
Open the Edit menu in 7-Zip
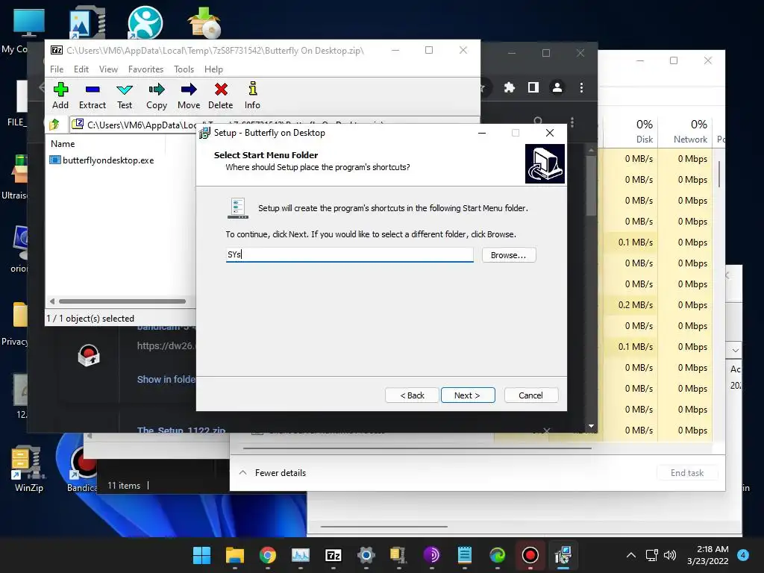pos(81,69)
